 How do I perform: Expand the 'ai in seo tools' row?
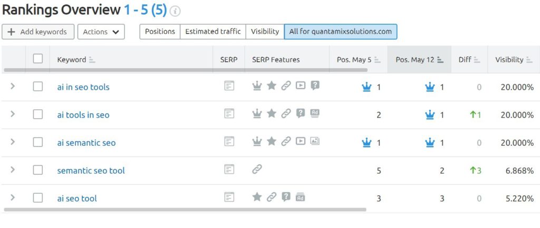point(13,86)
